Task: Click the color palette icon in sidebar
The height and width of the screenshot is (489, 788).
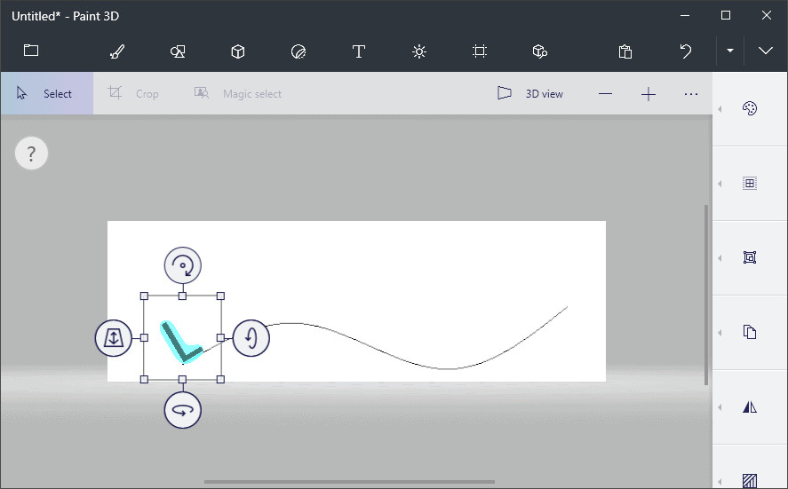Action: pyautogui.click(x=749, y=109)
